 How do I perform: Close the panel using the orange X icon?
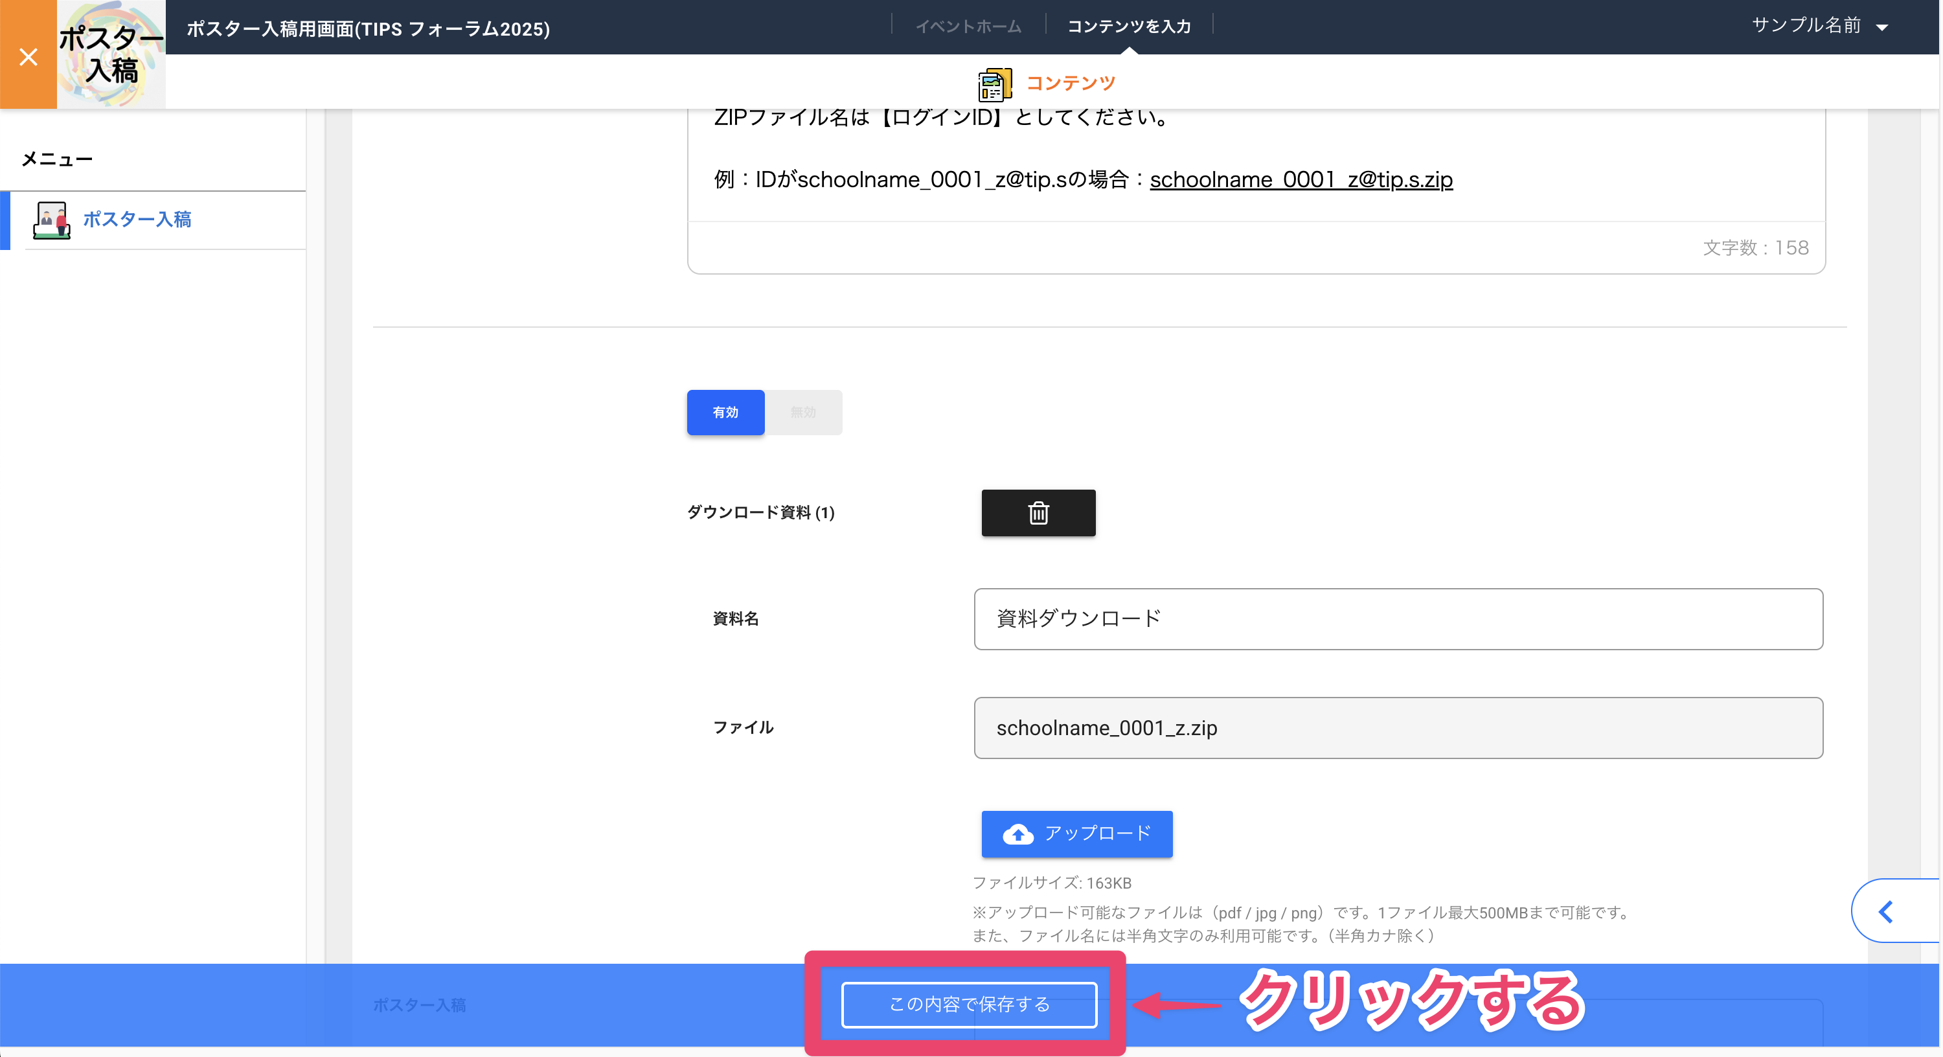28,56
